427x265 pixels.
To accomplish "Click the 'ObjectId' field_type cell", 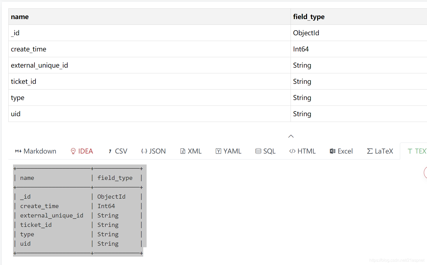I will pos(359,33).
